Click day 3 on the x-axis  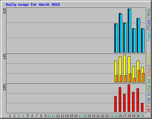click(19, 116)
